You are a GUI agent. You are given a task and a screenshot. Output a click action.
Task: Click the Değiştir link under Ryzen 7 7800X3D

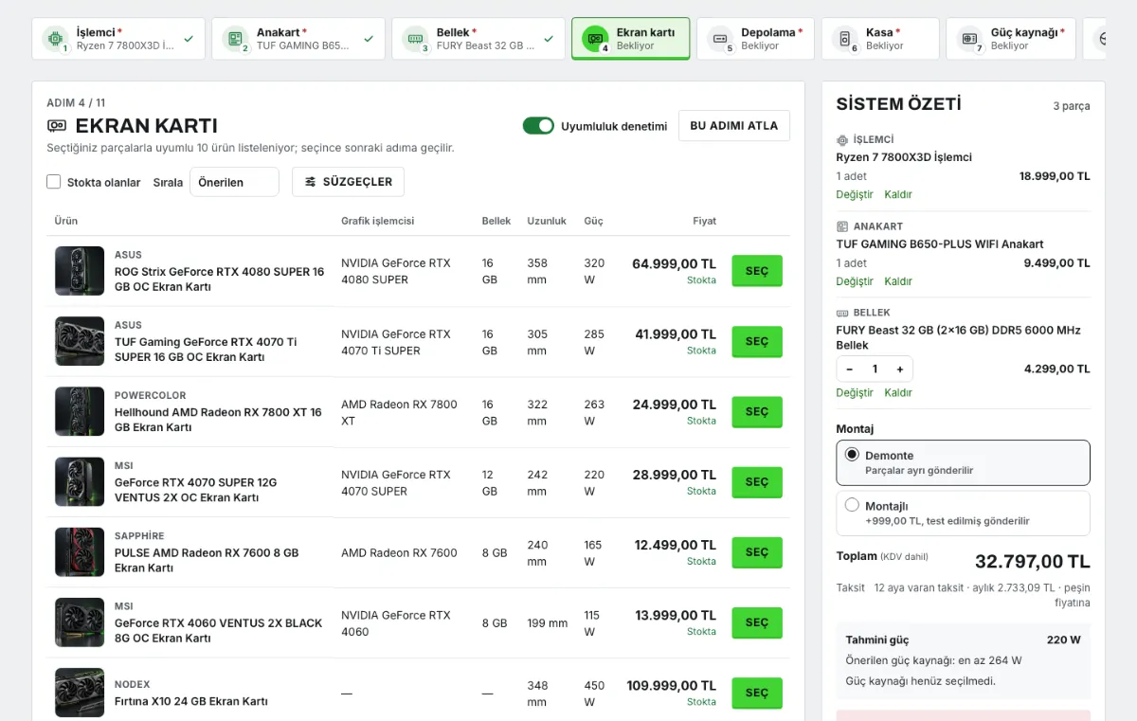pos(855,194)
